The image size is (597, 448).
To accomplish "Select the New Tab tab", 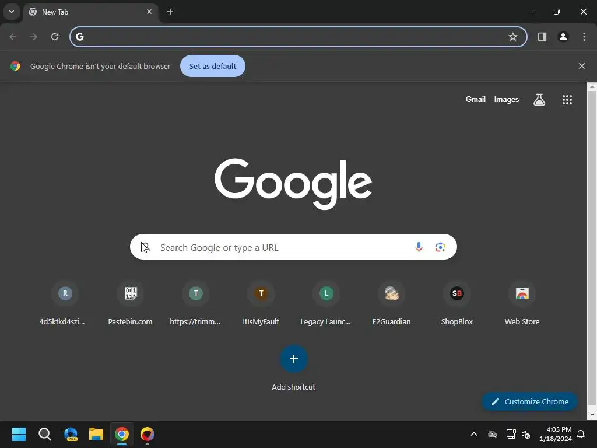I will pos(90,12).
